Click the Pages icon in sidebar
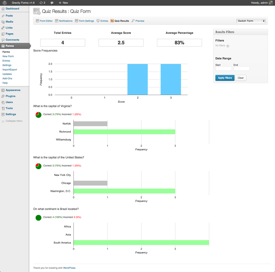Viewport: 275px width, 272px height. (3, 34)
